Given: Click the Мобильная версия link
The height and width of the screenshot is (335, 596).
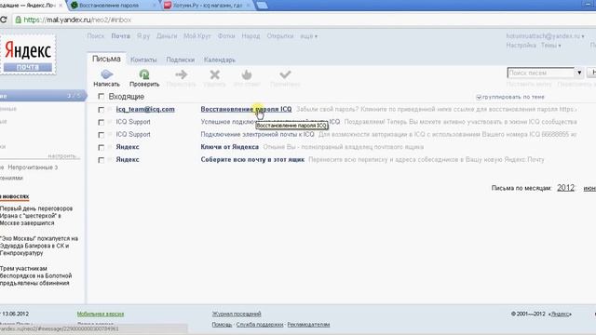Looking at the screenshot, I should pos(101,314).
